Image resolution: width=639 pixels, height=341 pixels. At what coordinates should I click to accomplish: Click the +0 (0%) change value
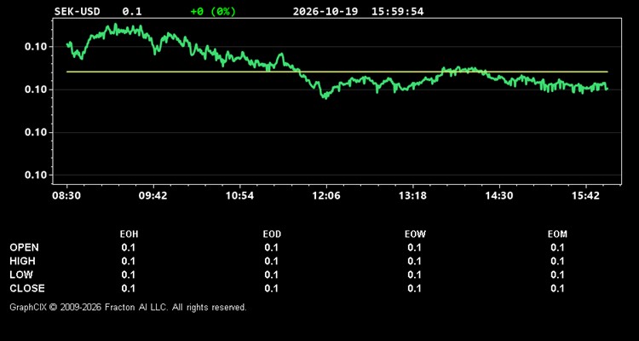point(213,11)
